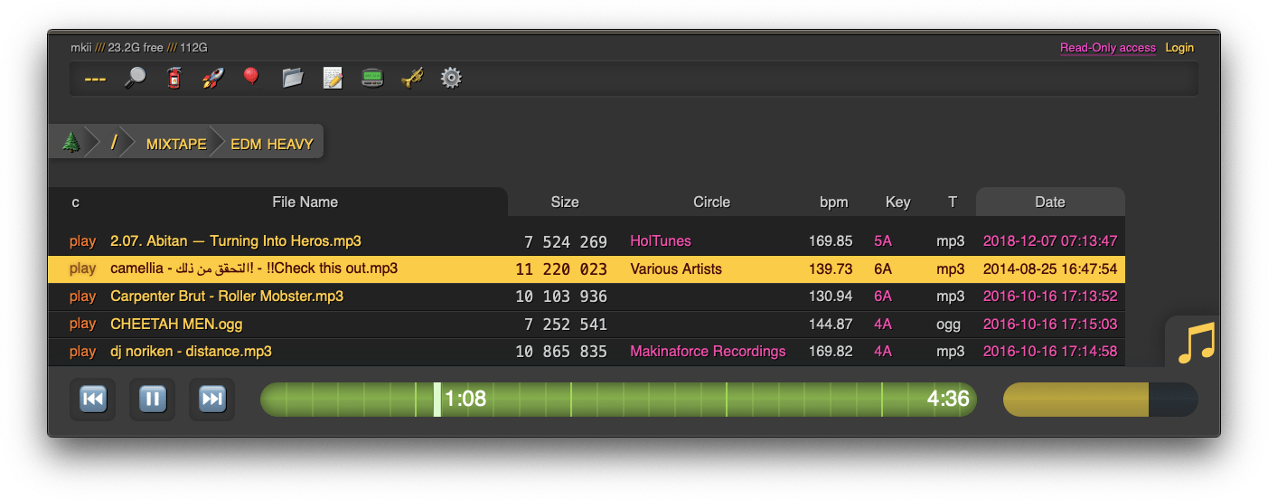Viewport: 1268px width, 499px height.
Task: Open camellia Check this out.mp3 file link
Action: pyautogui.click(x=254, y=268)
